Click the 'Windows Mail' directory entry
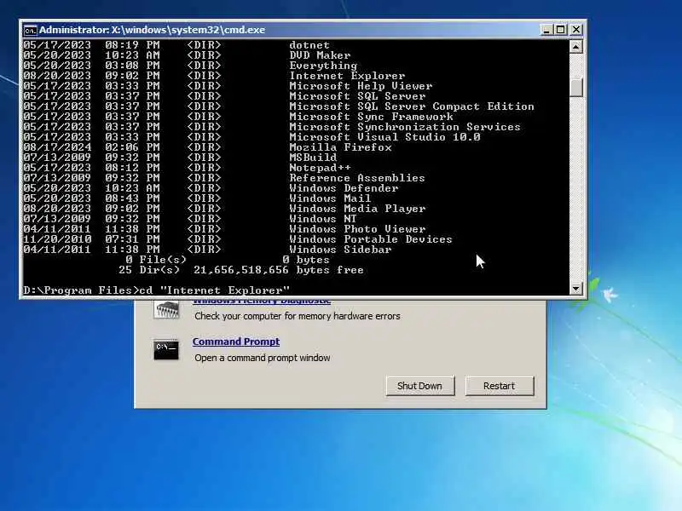Screen dimensions: 682x511 tap(330, 198)
